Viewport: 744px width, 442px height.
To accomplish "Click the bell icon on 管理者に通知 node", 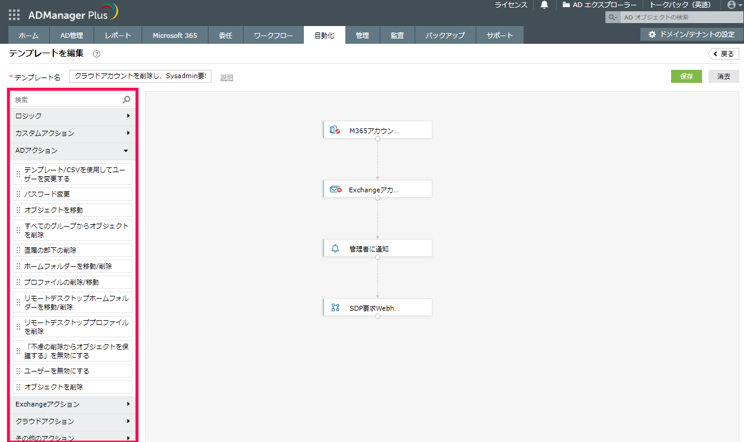I will [x=335, y=249].
